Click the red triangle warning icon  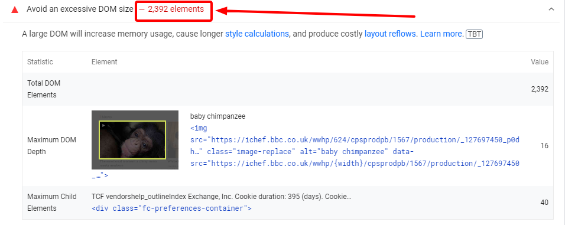(x=15, y=9)
